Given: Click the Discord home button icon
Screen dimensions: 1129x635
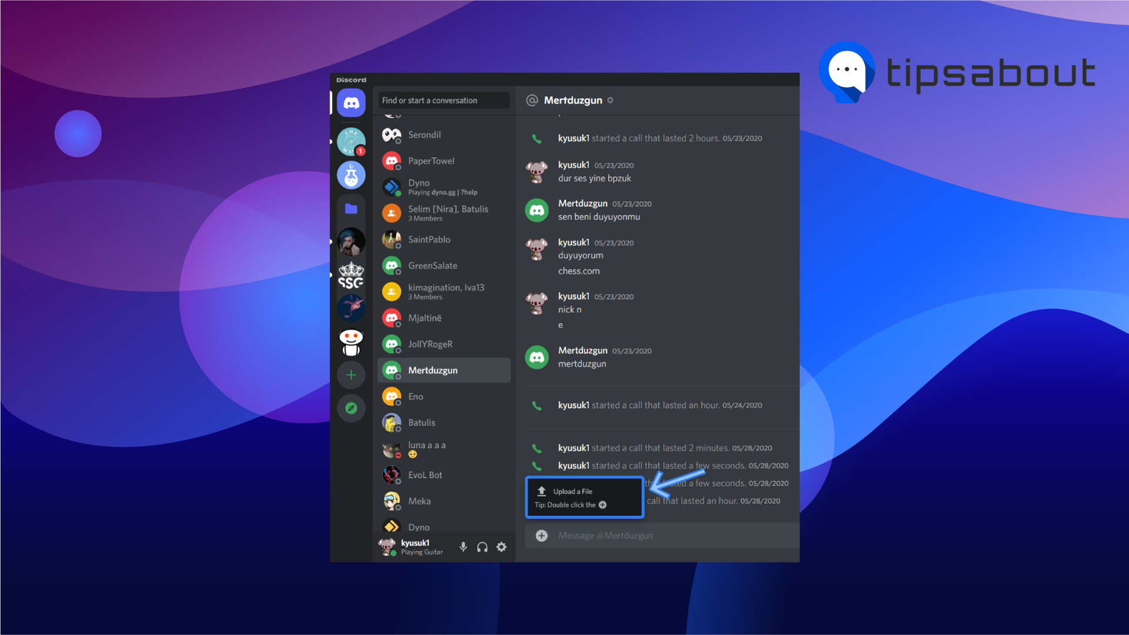Looking at the screenshot, I should (x=353, y=102).
